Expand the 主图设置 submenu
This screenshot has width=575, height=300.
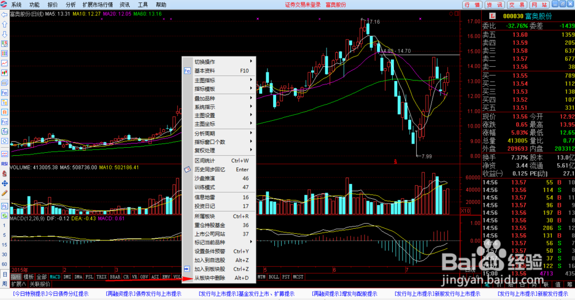pos(219,115)
